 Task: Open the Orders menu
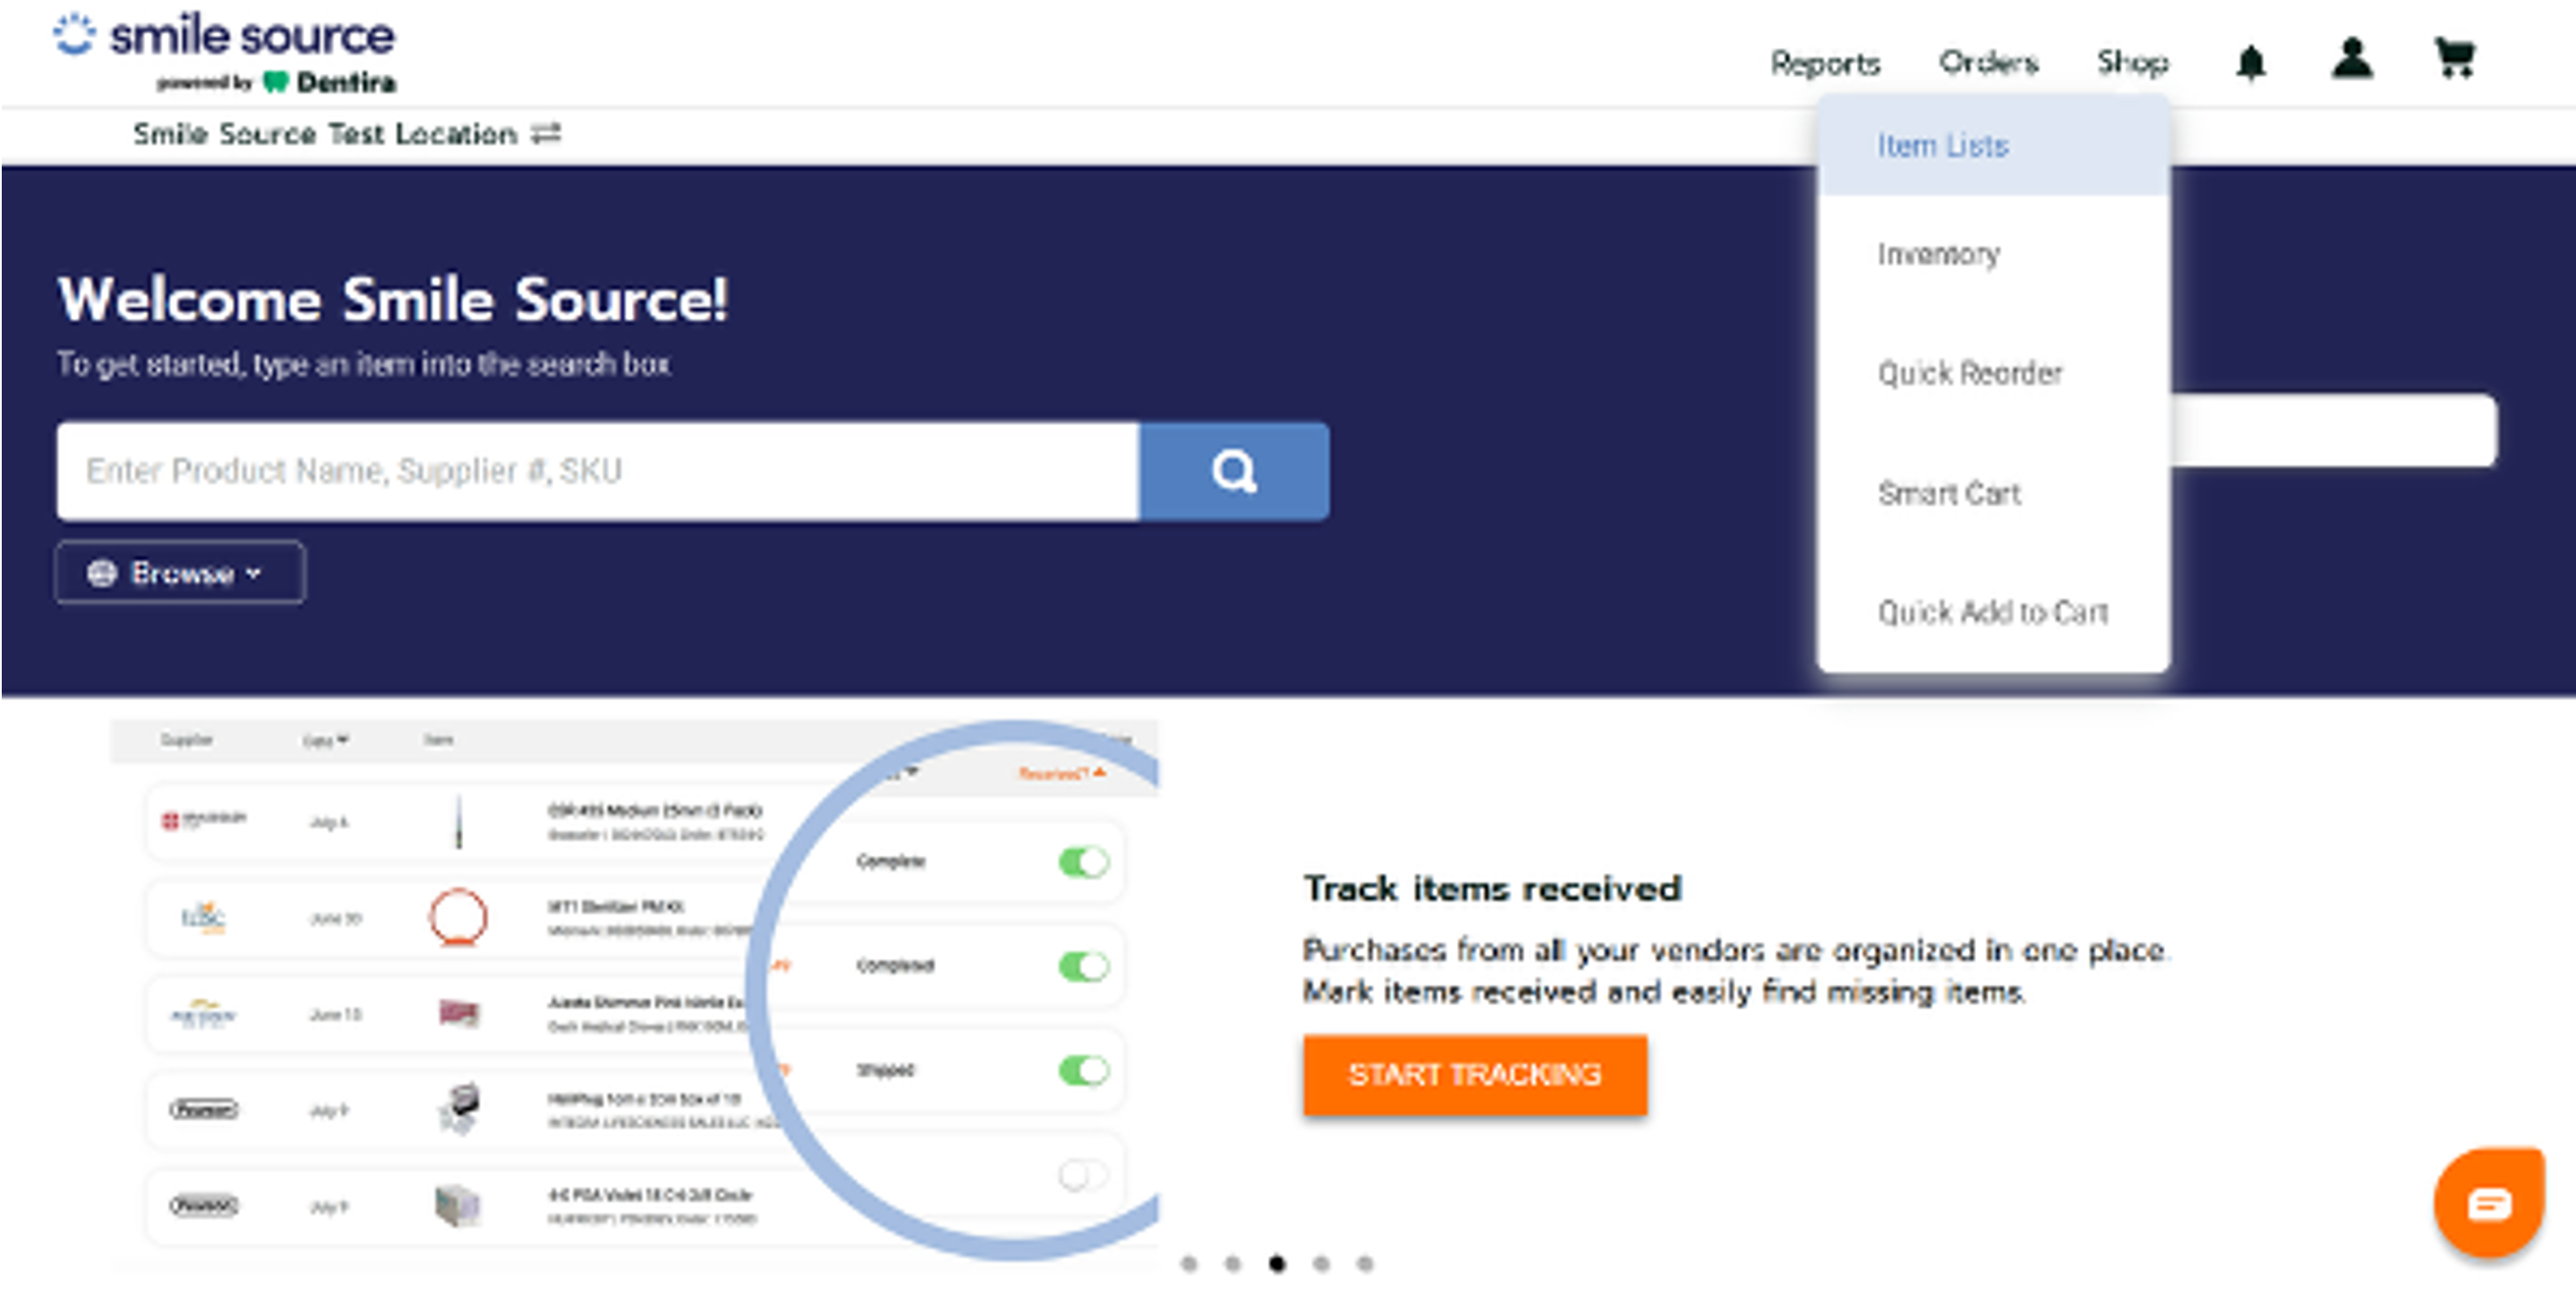[1988, 63]
